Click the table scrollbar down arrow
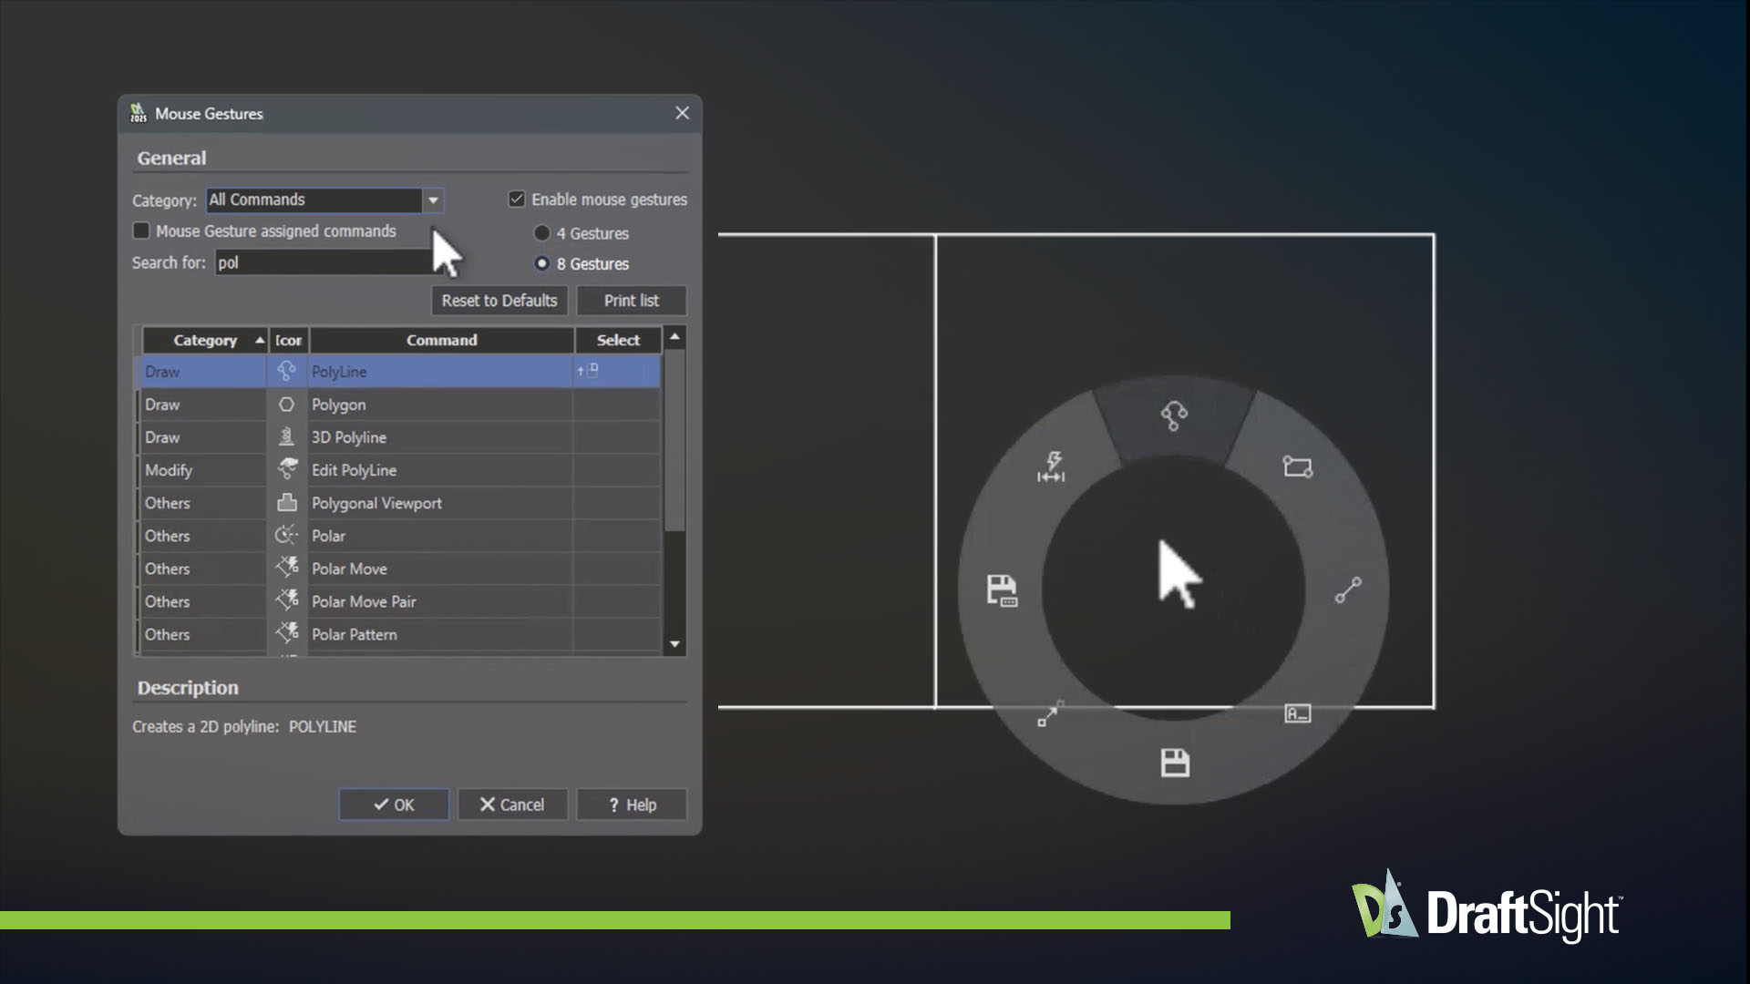 (x=674, y=644)
